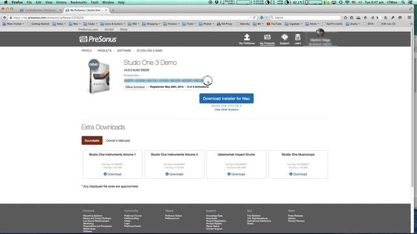This screenshot has width=417, height=234.
Task: Click the browser back arrow
Action: pyautogui.click(x=5, y=18)
